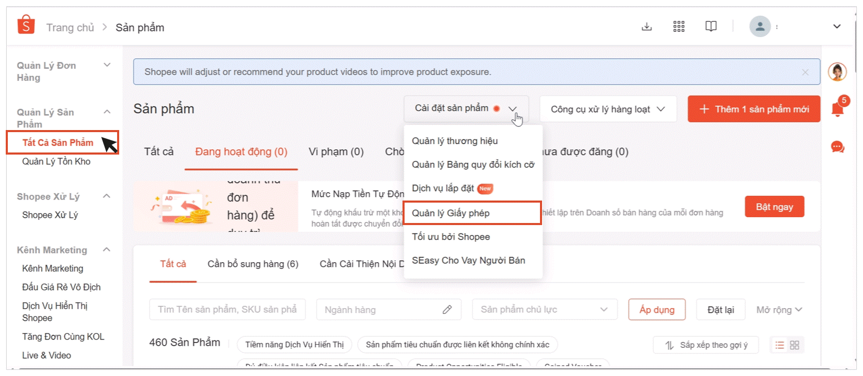Screen dimensions: 863x376
Task: Open Tăng Đơn Cùng KOL link
Action: click(x=63, y=337)
